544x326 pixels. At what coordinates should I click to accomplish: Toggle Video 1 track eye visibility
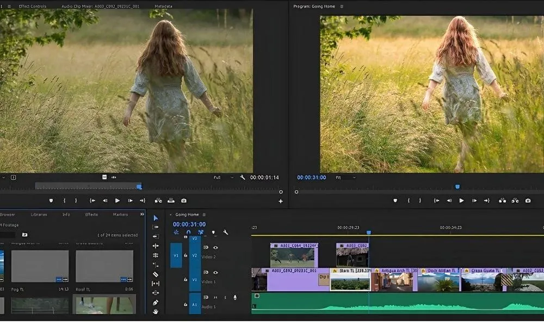(x=215, y=273)
